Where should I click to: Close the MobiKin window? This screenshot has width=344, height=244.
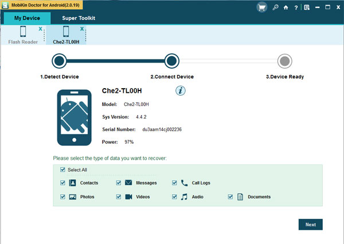tap(338, 7)
